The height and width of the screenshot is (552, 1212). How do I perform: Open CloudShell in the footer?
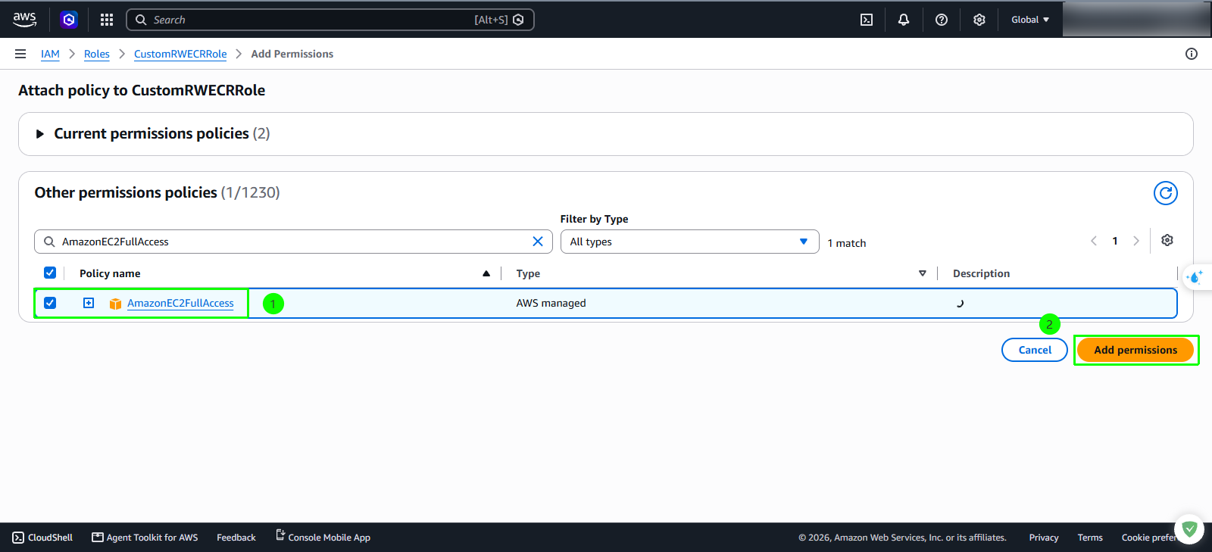[x=42, y=538]
